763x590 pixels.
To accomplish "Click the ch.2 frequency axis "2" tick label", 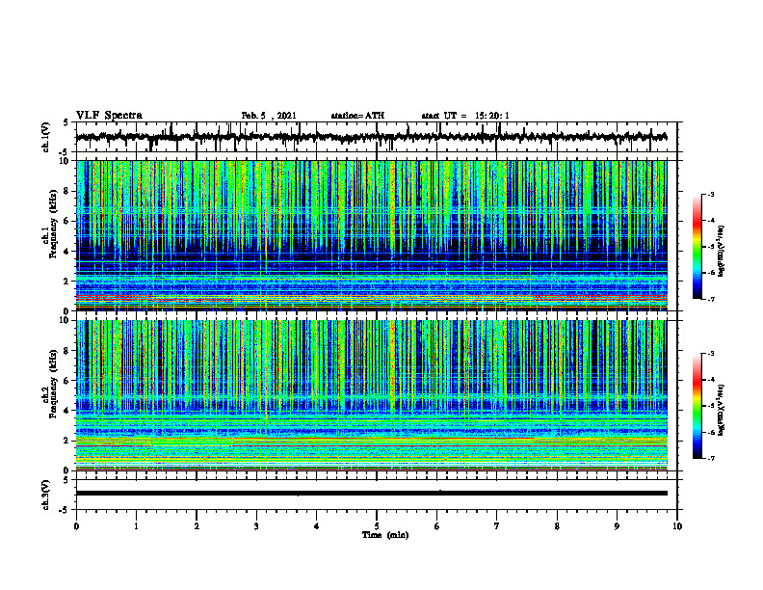I will coord(67,441).
